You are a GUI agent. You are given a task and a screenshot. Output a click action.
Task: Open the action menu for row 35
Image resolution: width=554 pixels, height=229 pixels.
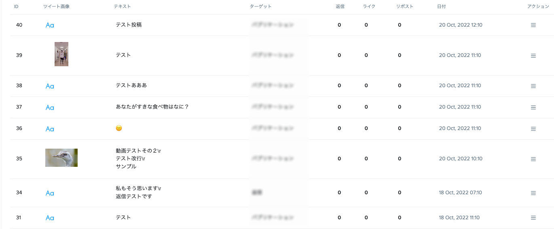[533, 159]
